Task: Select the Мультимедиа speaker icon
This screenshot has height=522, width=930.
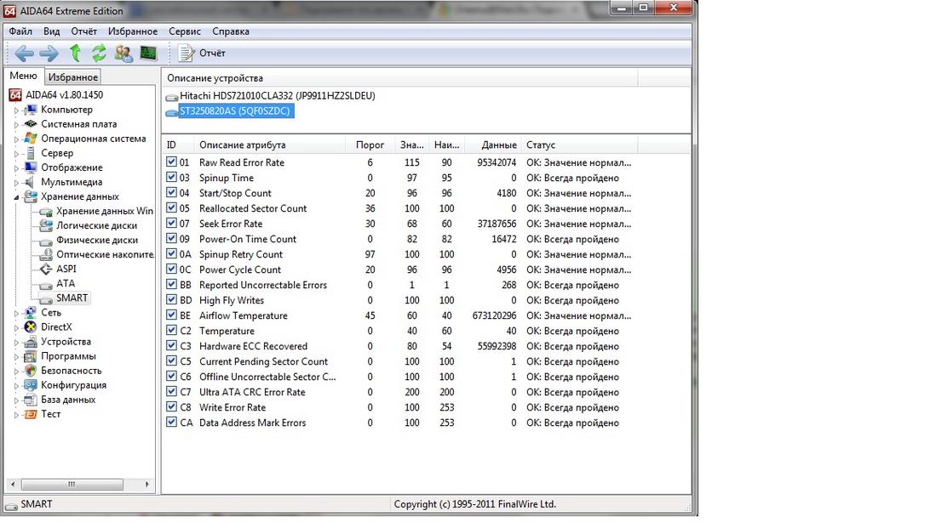Action: [x=30, y=182]
